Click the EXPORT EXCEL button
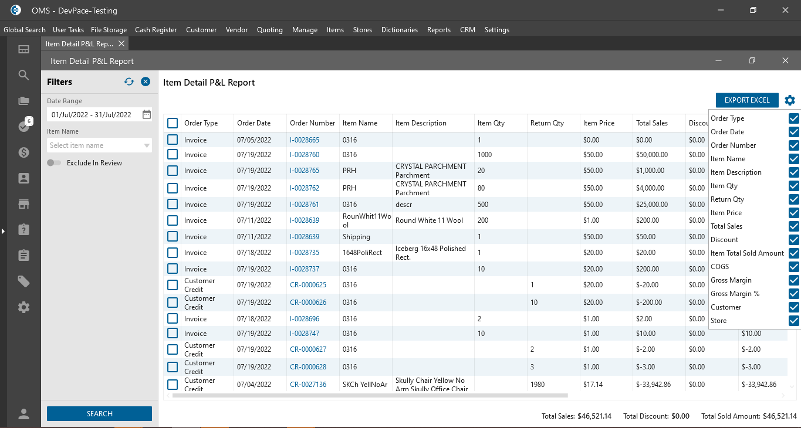This screenshot has width=801, height=428. [746, 100]
